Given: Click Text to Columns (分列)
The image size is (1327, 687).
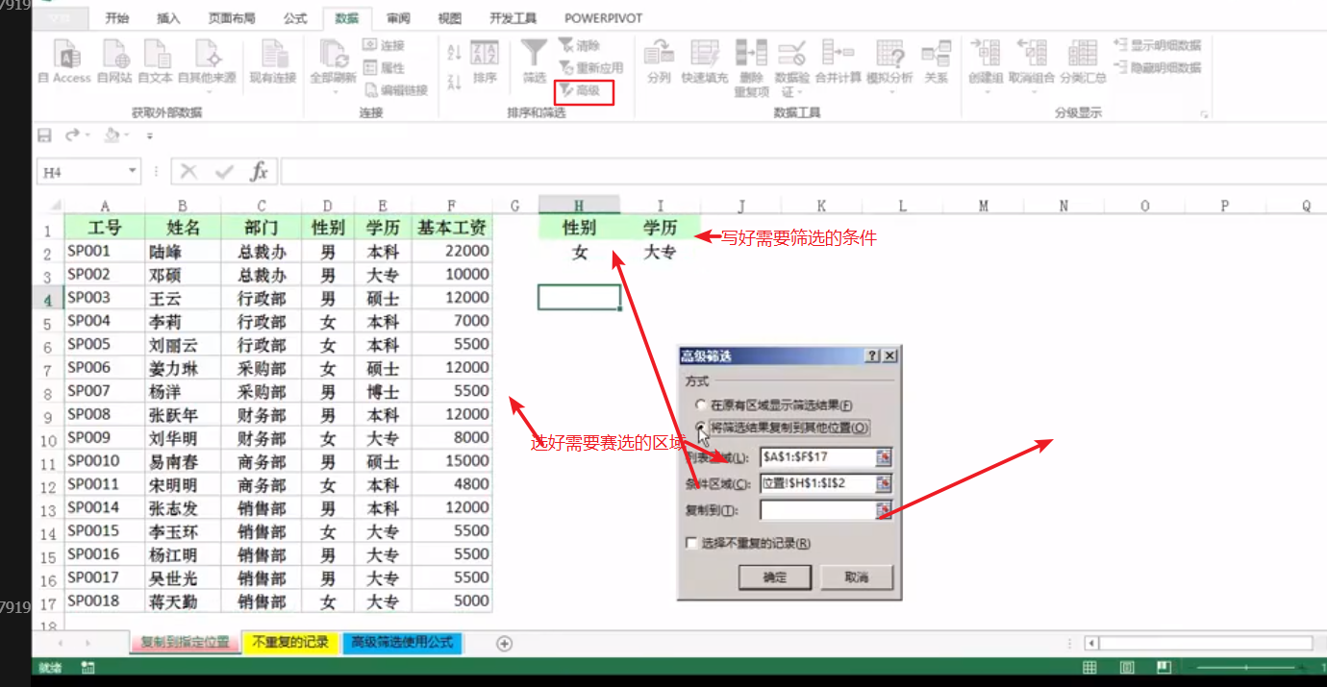Looking at the screenshot, I should click(659, 61).
